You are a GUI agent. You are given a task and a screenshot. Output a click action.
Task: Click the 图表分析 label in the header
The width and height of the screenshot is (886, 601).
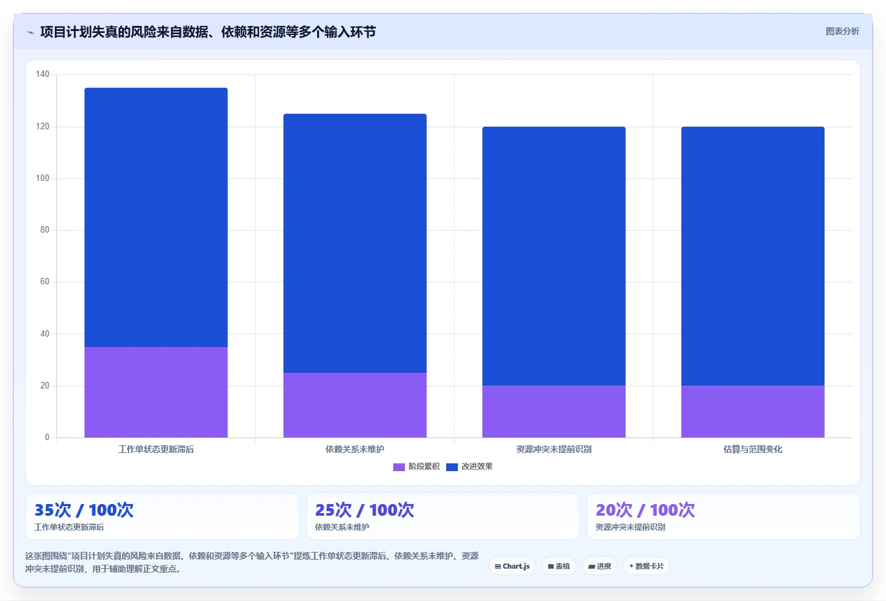[842, 31]
